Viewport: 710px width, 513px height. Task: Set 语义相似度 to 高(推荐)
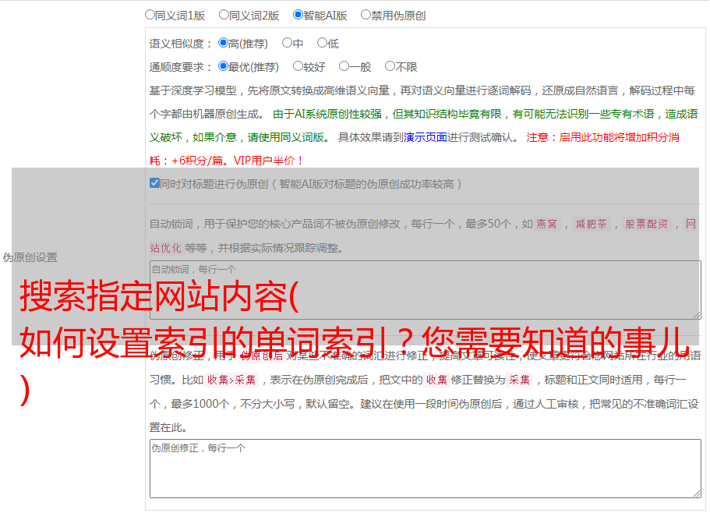(x=223, y=43)
